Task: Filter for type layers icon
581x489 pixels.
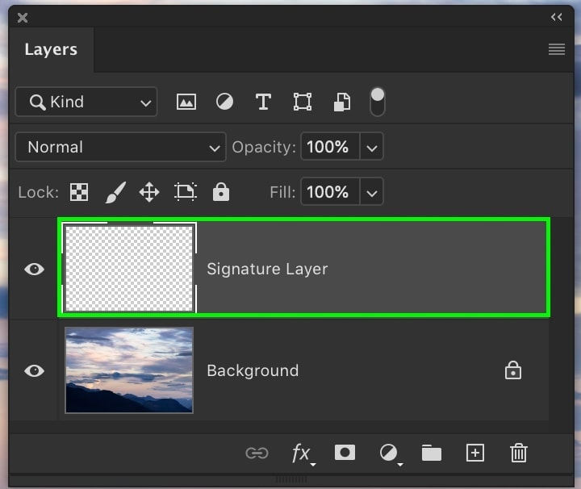Action: click(263, 102)
